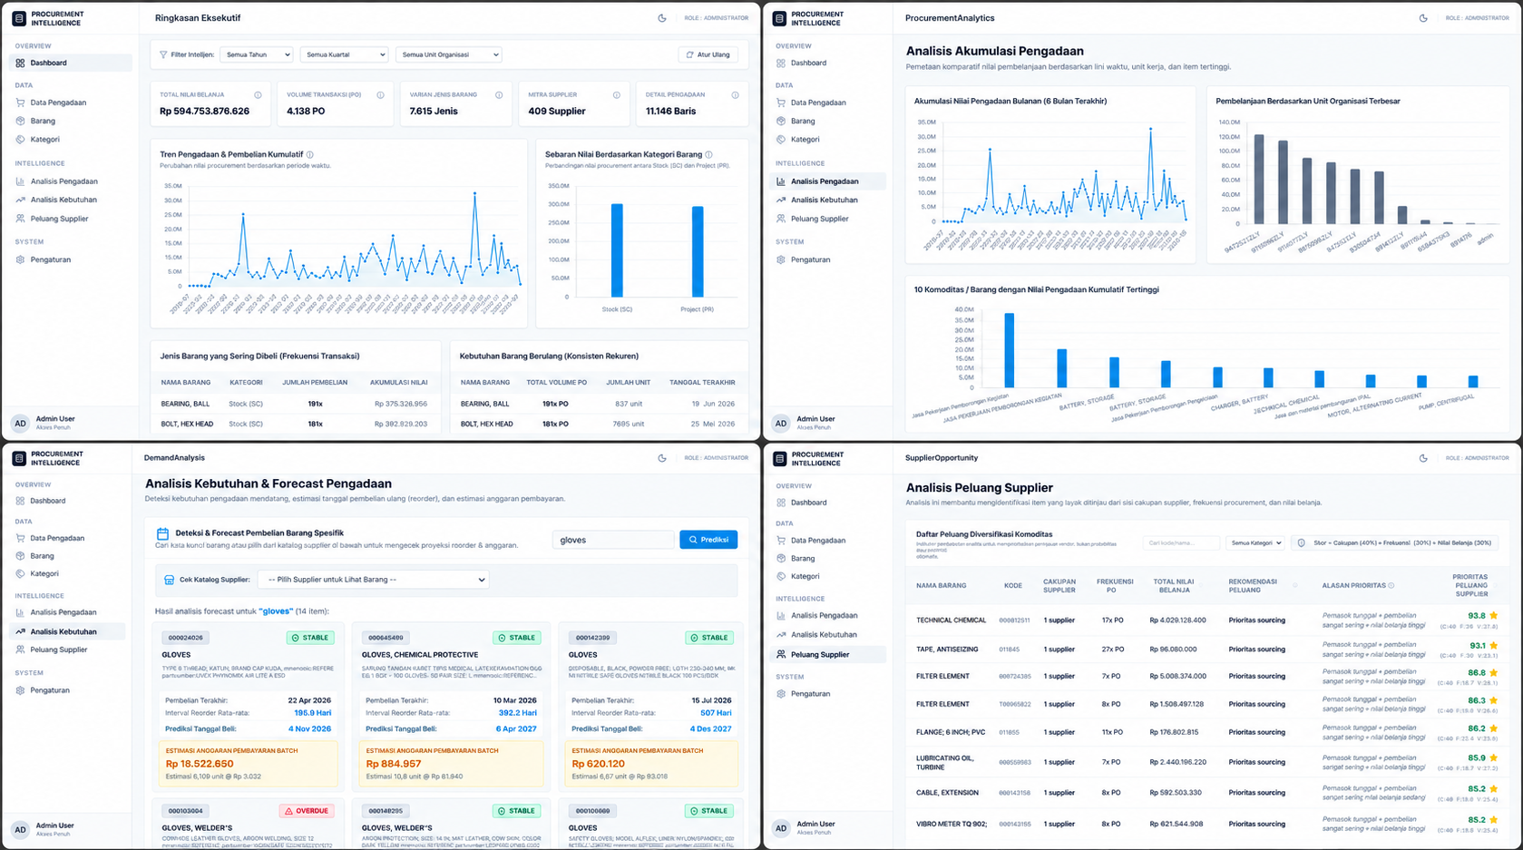Click the AD avatar in the DemandAnalysis window

20,829
